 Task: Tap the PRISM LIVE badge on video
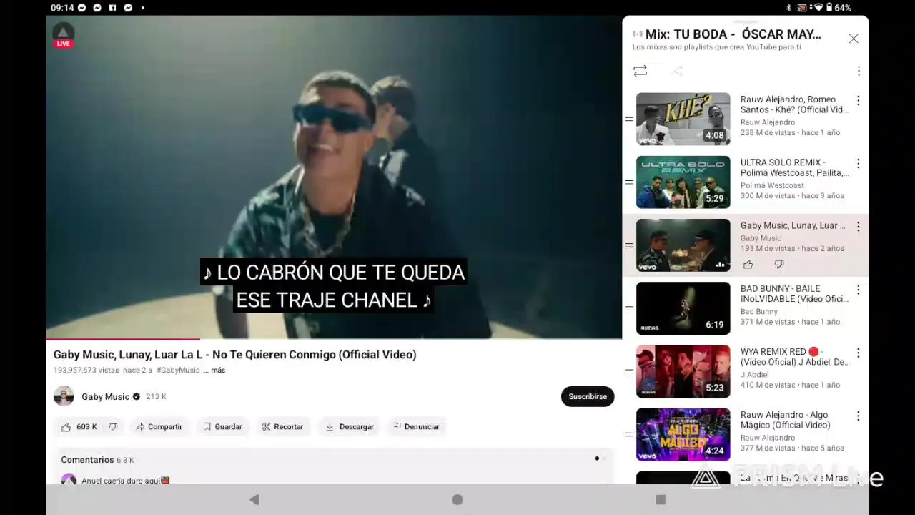pyautogui.click(x=63, y=35)
